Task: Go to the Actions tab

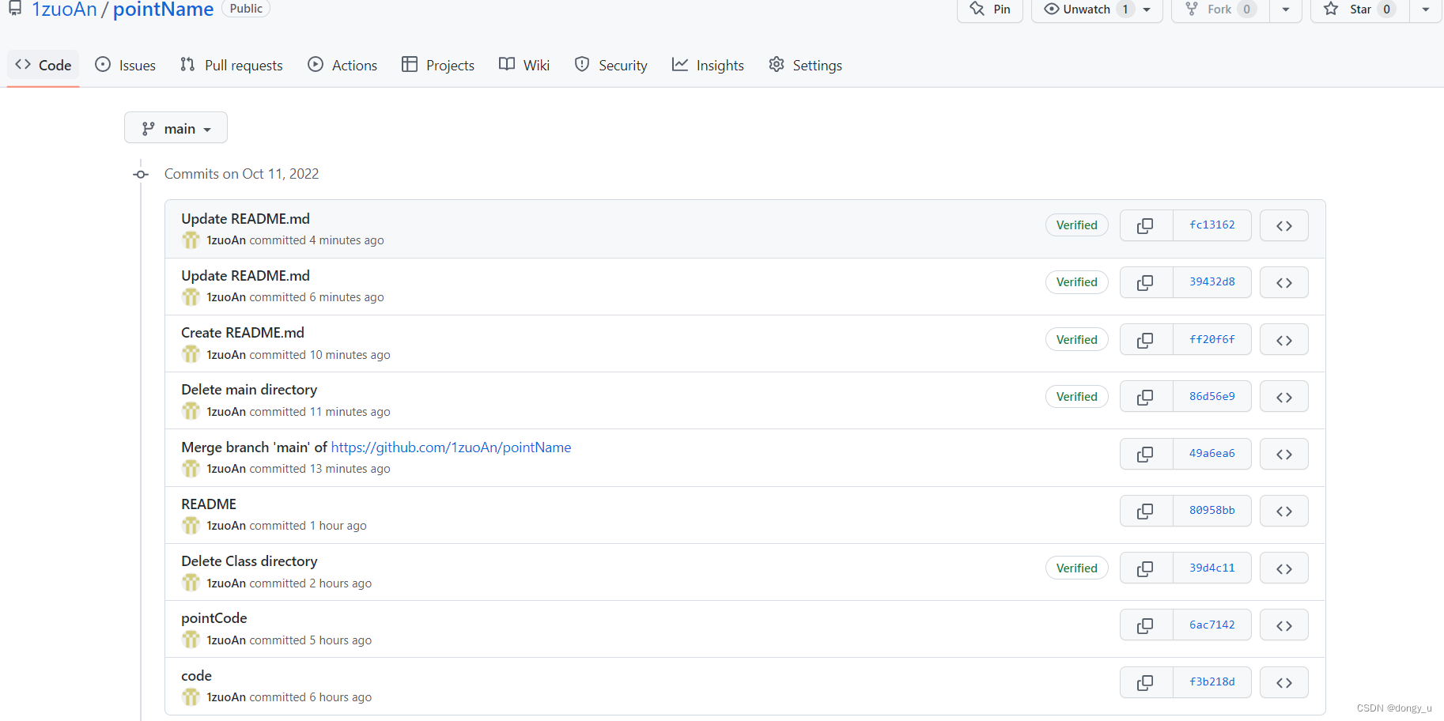Action: click(342, 65)
